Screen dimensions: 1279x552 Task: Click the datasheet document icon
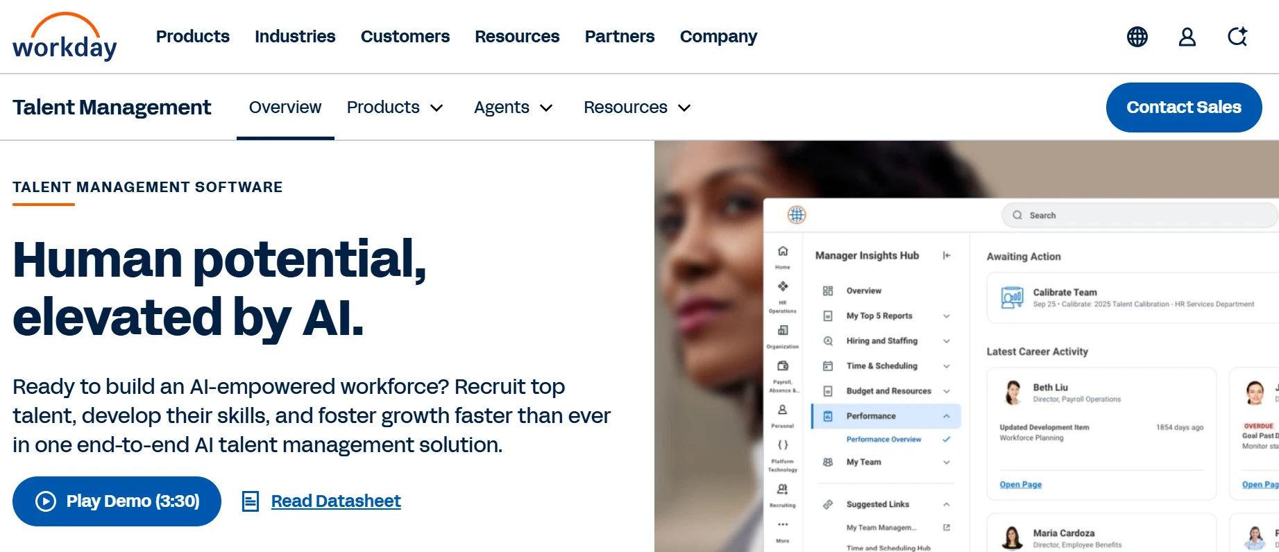tap(251, 501)
